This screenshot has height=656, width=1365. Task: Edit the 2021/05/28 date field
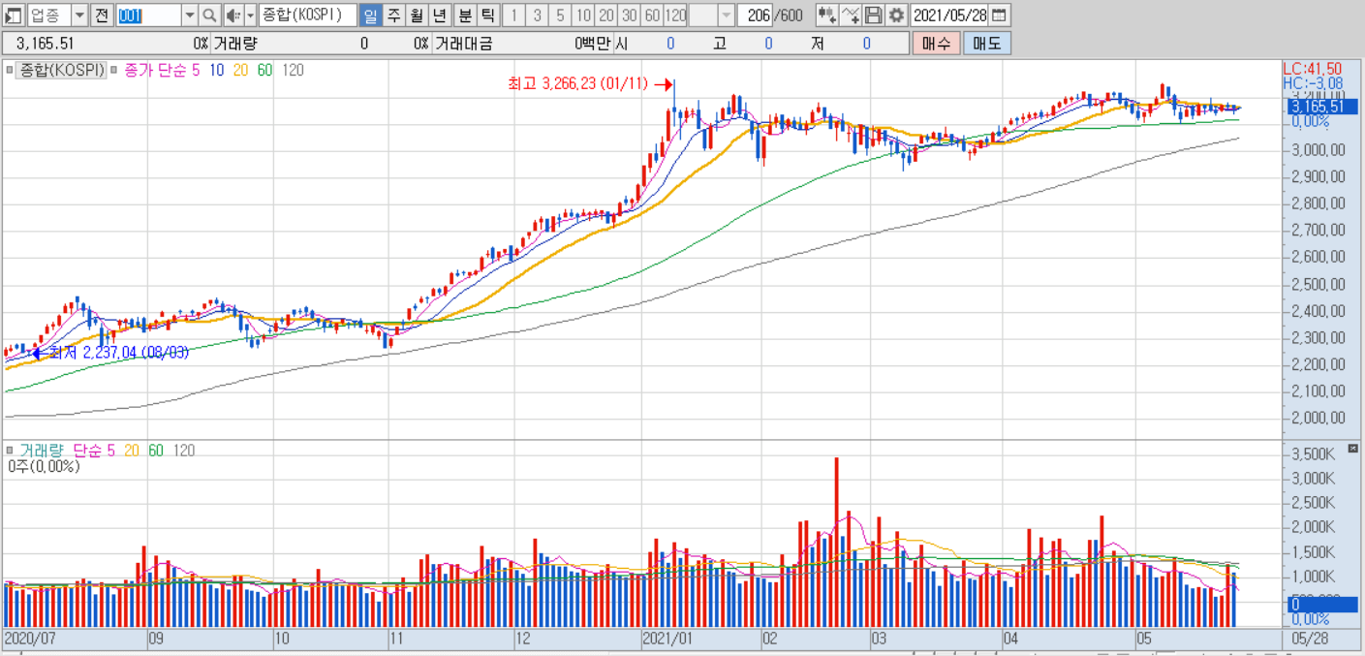(949, 15)
